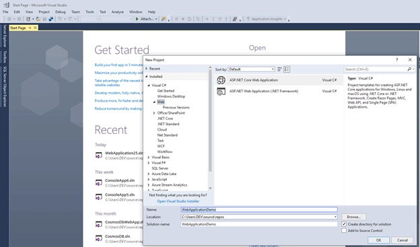Click the Redo toolbar icon

tap(70, 19)
